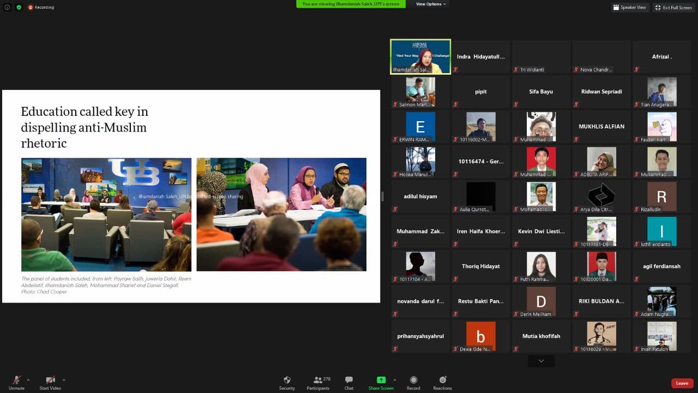698x393 pixels.
Task: Toggle microphone with Unmute button
Action: [16, 380]
